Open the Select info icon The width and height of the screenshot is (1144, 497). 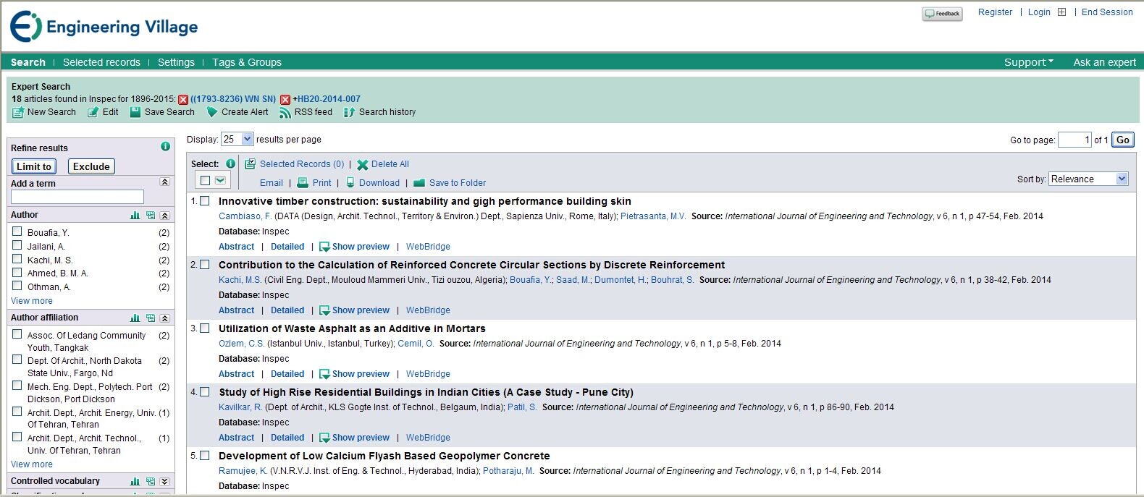pyautogui.click(x=230, y=163)
